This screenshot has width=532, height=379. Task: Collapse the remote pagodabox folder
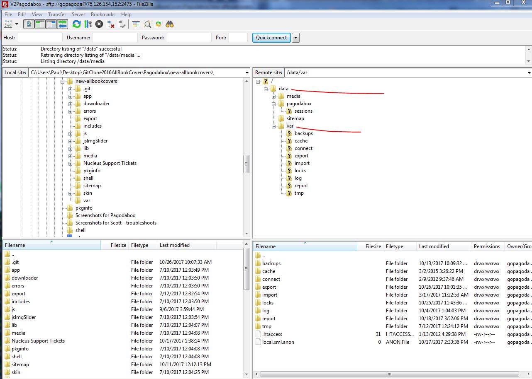(274, 104)
